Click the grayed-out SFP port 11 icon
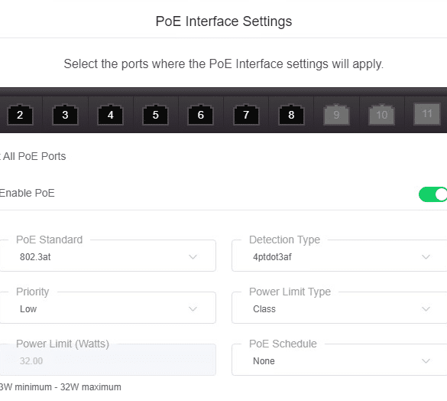Screen dimensions: 447x401 click(x=427, y=114)
